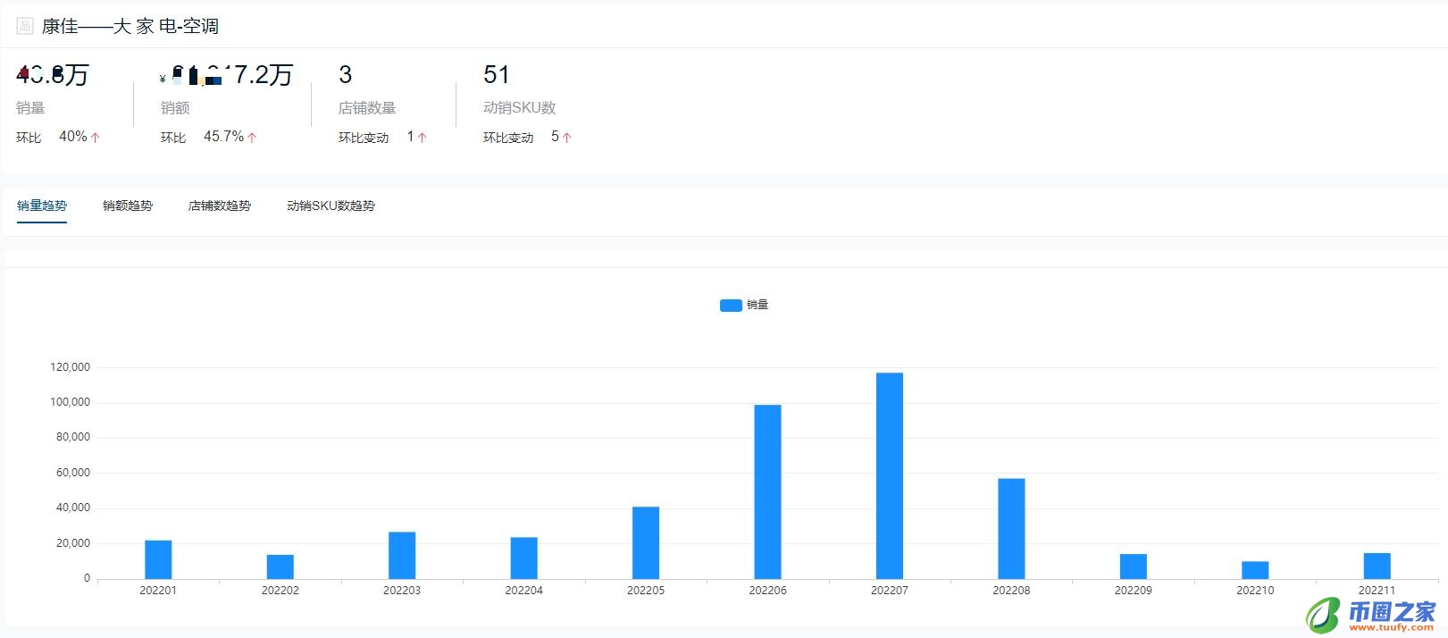Click the 120,000 y-axis label
This screenshot has width=1448, height=638.
point(71,367)
